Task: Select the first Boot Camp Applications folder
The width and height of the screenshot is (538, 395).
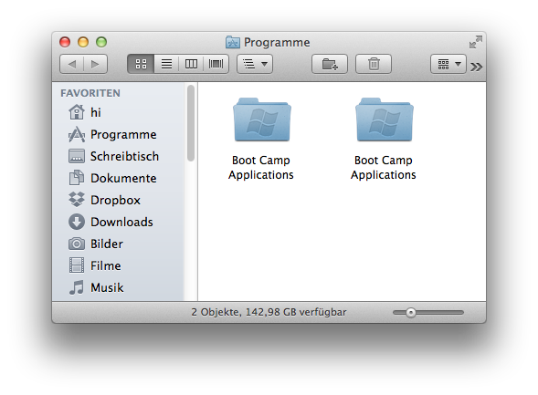Action: [261, 139]
